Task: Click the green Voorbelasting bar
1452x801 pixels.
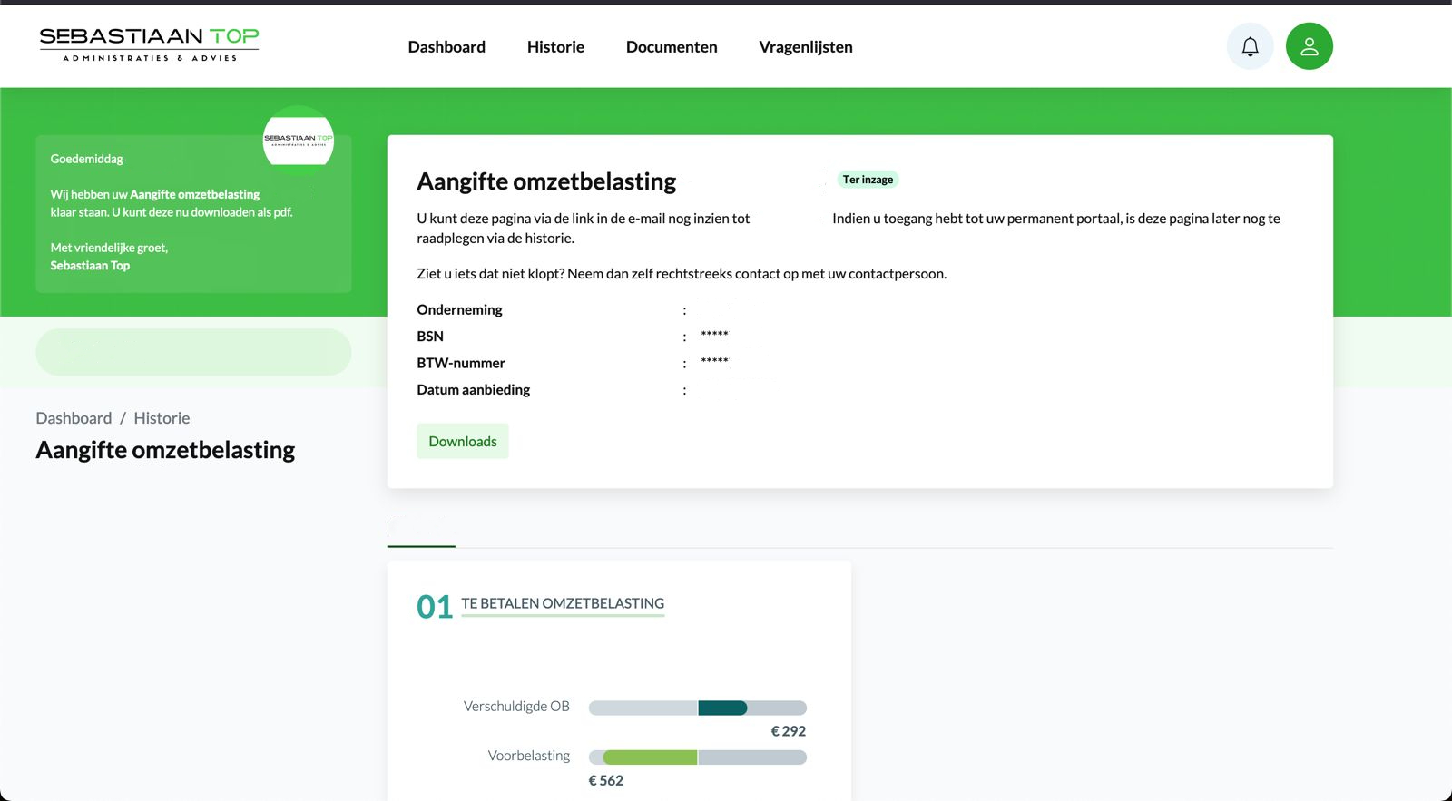Action: tap(650, 757)
